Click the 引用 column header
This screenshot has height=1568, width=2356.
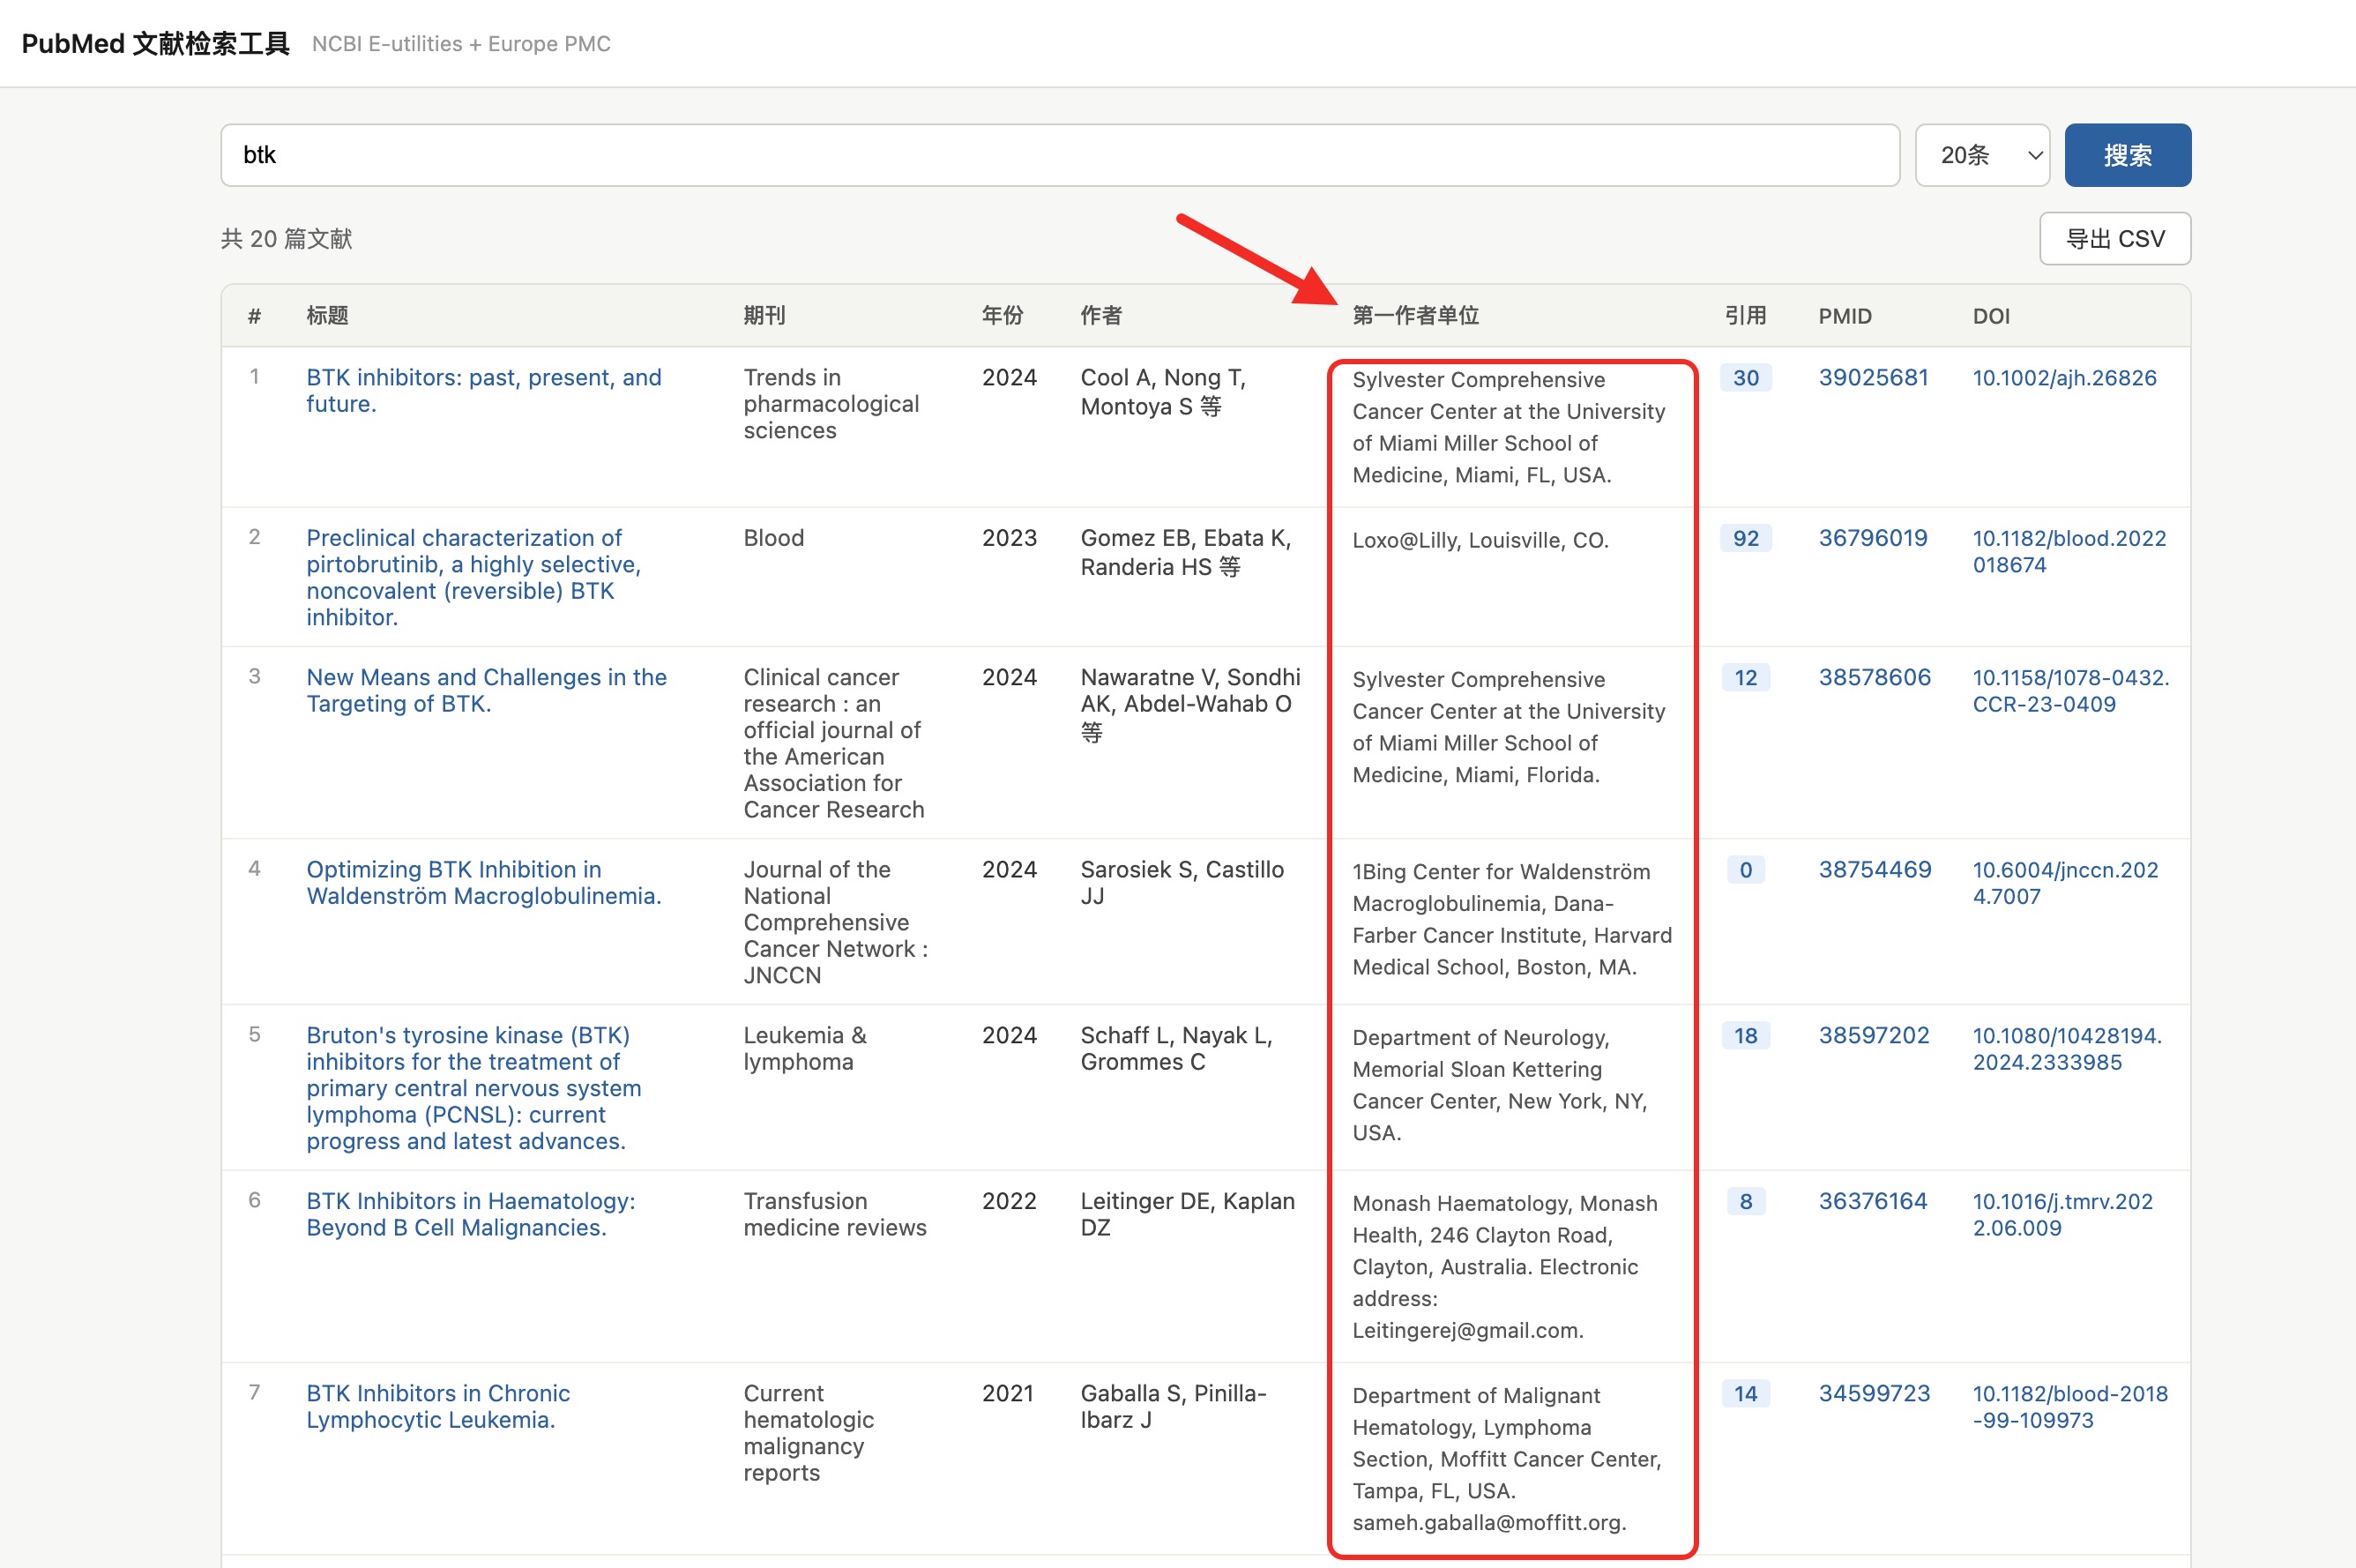(x=1744, y=316)
